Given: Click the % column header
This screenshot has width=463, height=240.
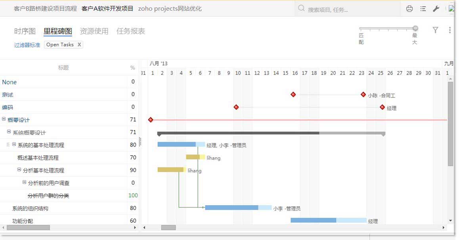Looking at the screenshot, I should click(x=132, y=68).
